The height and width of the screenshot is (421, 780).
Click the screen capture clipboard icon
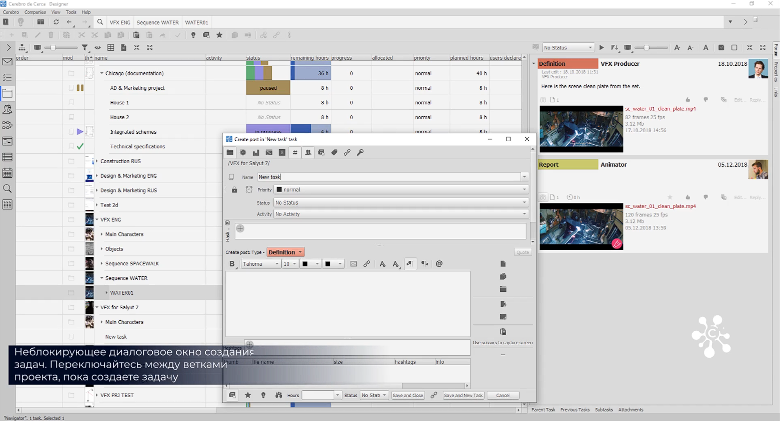503,332
